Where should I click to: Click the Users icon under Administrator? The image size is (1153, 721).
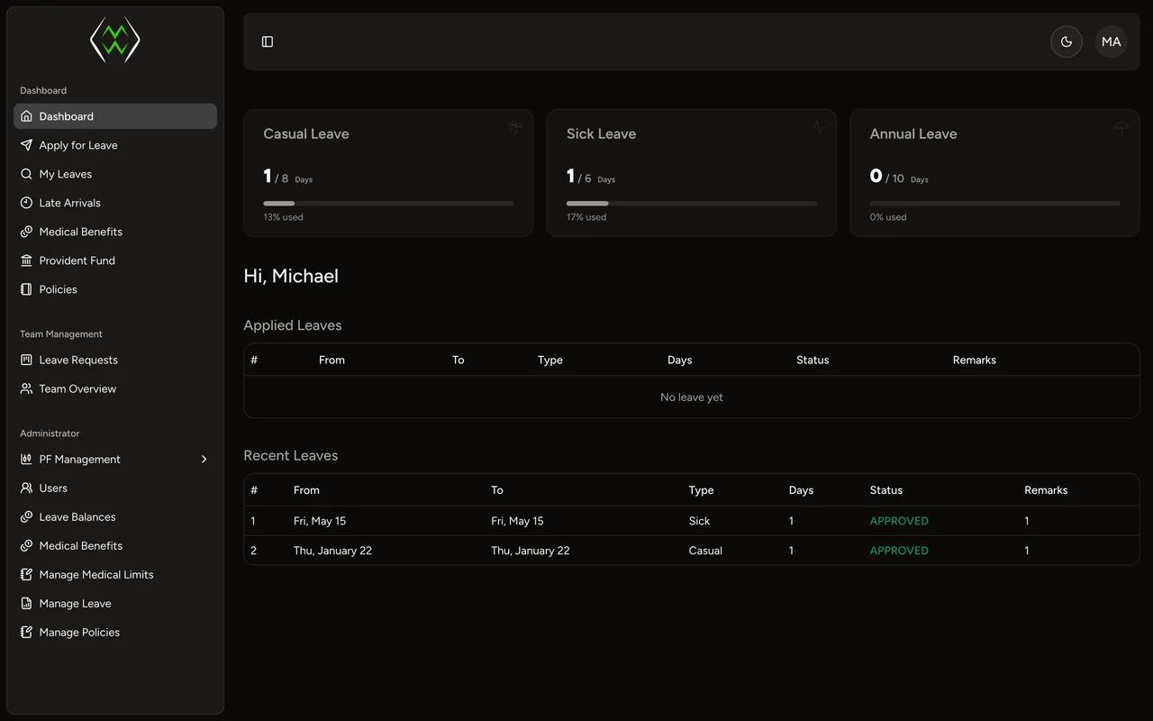pyautogui.click(x=27, y=488)
